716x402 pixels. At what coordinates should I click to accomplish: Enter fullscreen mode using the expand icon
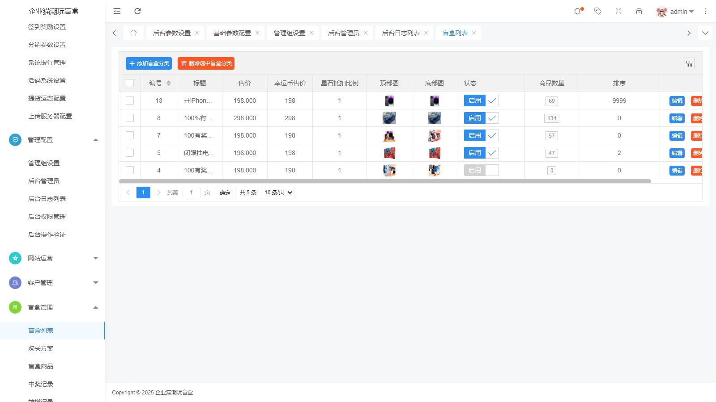pyautogui.click(x=618, y=11)
